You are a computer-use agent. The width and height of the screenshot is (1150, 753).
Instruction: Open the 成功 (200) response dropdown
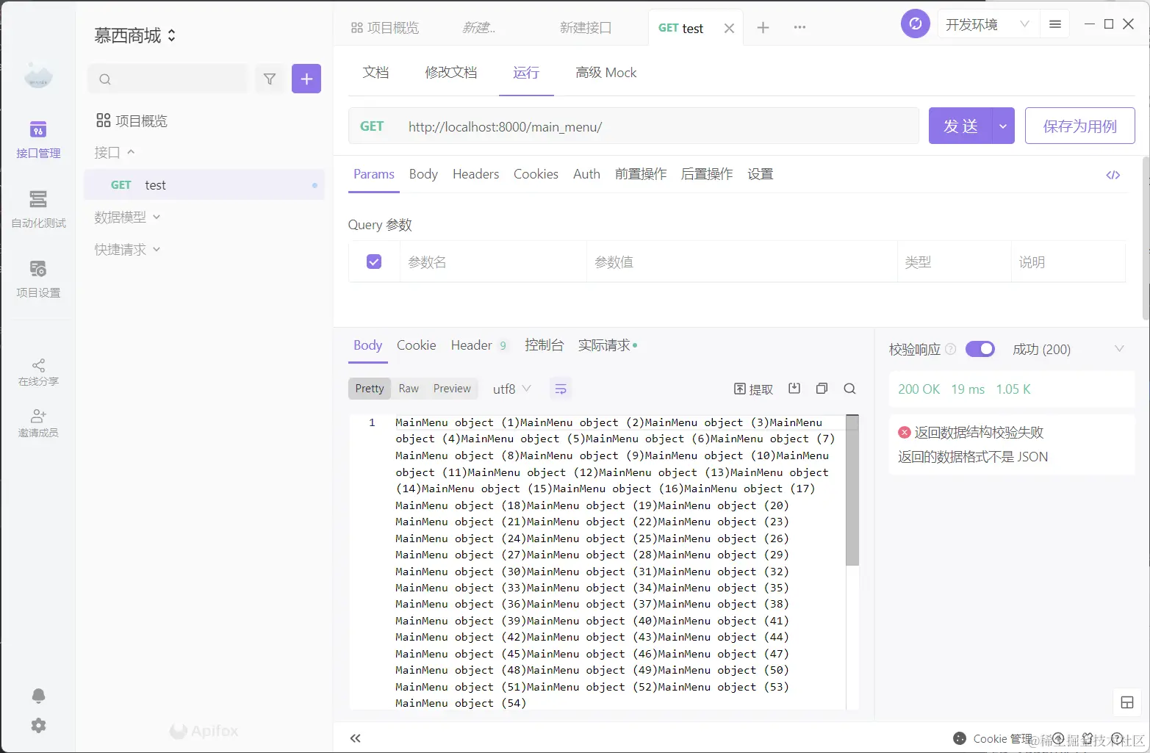[x=1068, y=349]
